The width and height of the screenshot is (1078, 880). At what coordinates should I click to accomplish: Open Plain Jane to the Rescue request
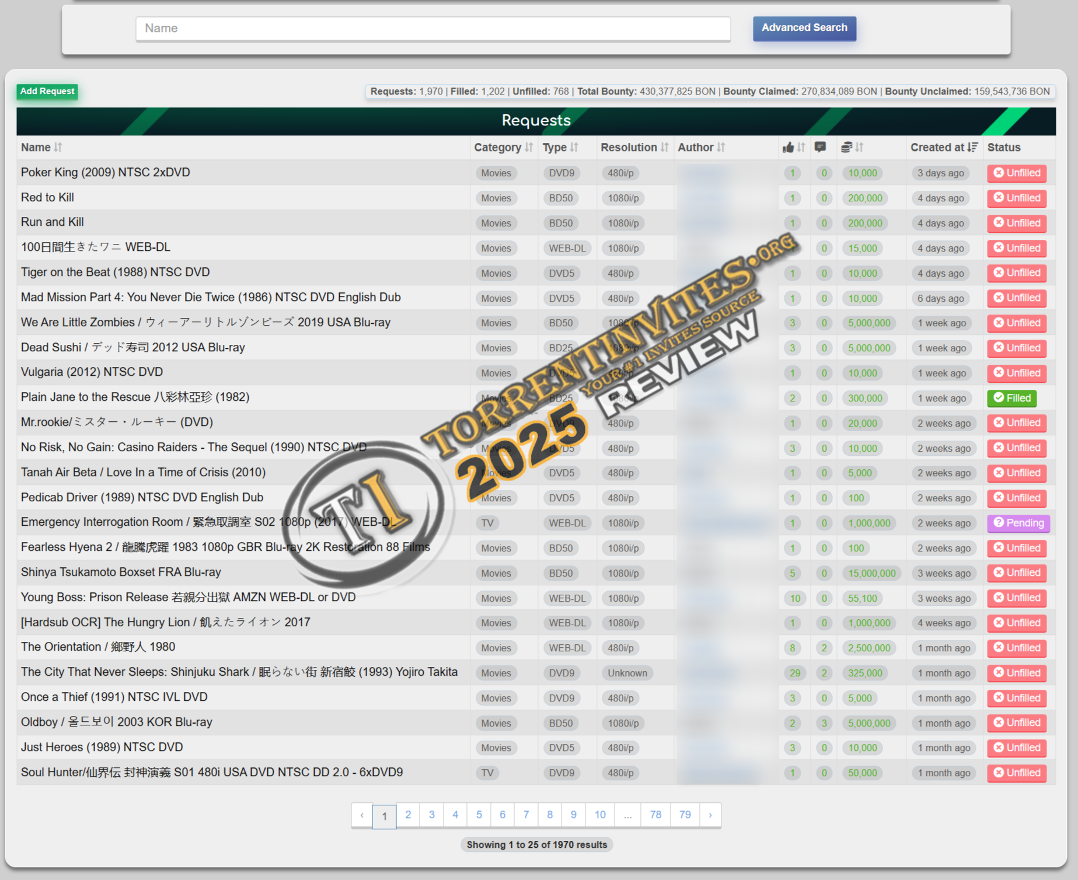(135, 397)
